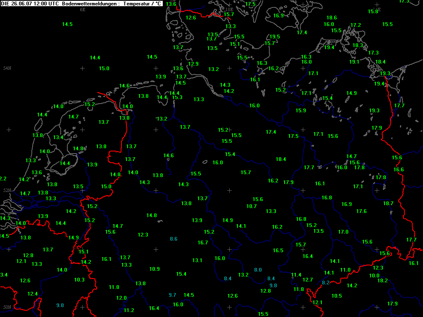Select the 18.7 station temperature value

[x=388, y=203]
